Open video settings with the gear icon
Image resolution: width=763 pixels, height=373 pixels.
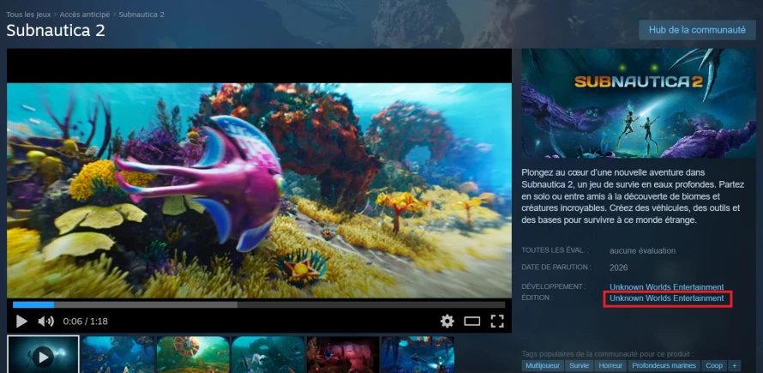448,321
